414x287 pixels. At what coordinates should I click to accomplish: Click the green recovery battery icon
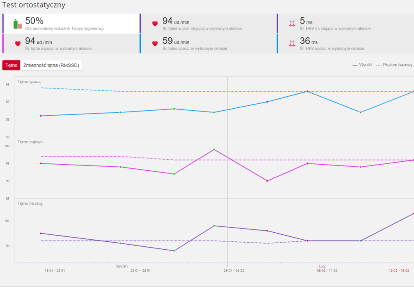tap(17, 24)
